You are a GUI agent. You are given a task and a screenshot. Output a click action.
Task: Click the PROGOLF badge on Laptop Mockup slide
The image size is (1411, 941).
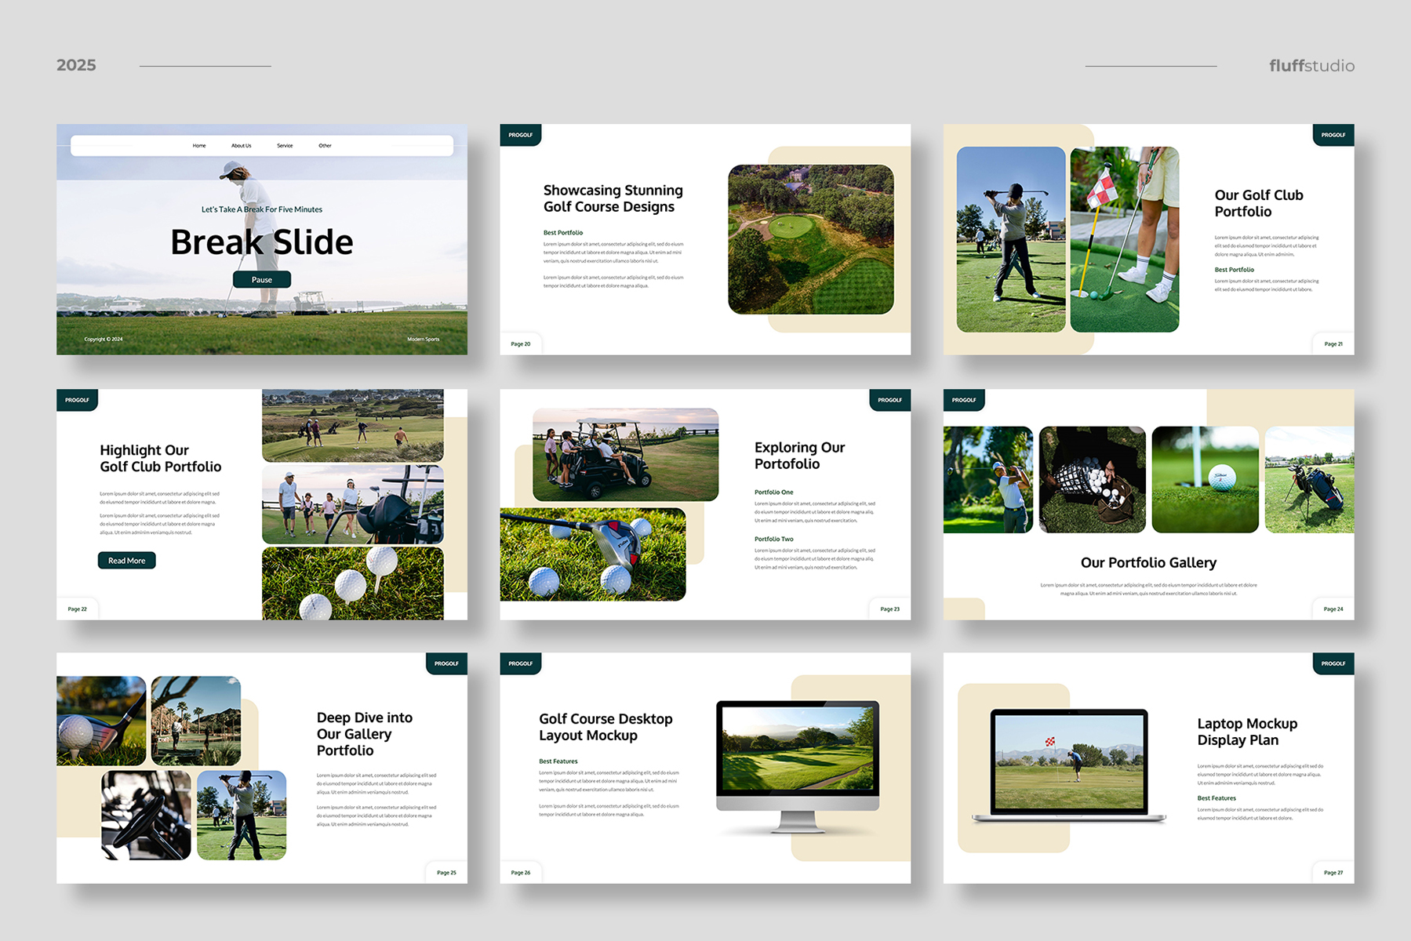click(1333, 663)
